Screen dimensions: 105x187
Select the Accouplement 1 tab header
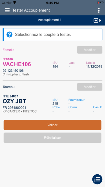click(x=50, y=20)
